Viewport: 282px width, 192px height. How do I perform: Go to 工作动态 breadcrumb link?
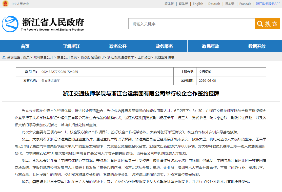point(144,57)
